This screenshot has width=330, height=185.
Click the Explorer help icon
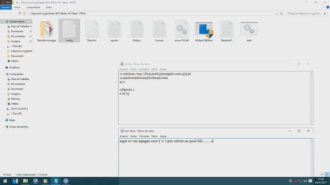coord(328,7)
